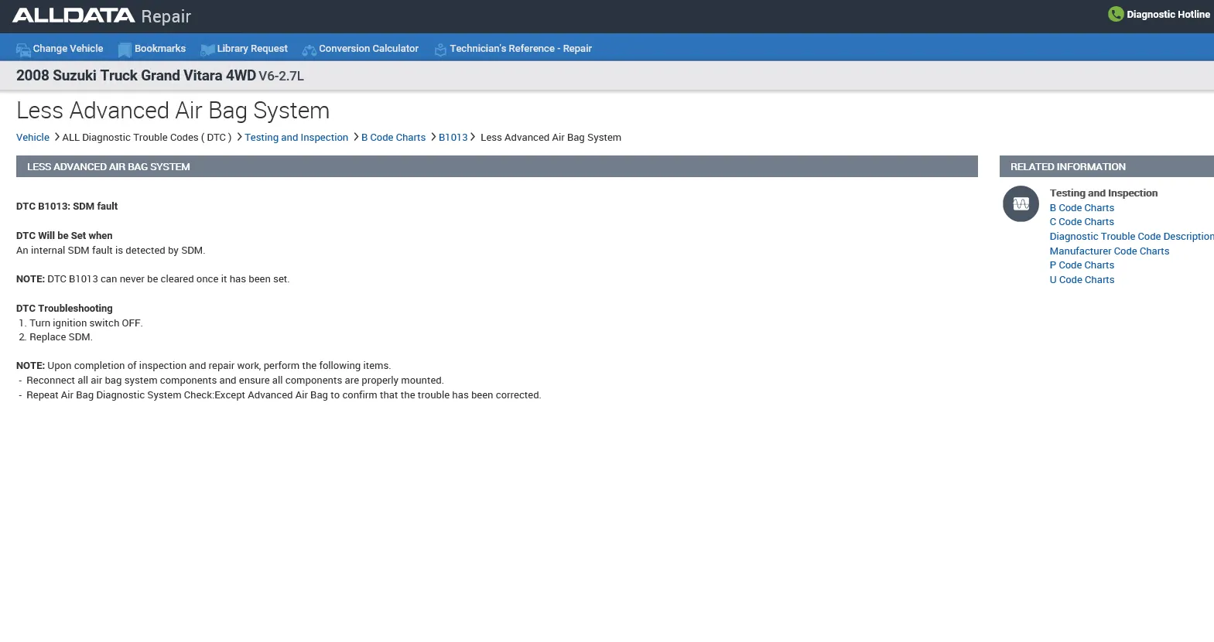1214x642 pixels.
Task: Go to the Vehicle breadcrumb link
Action: (32, 138)
